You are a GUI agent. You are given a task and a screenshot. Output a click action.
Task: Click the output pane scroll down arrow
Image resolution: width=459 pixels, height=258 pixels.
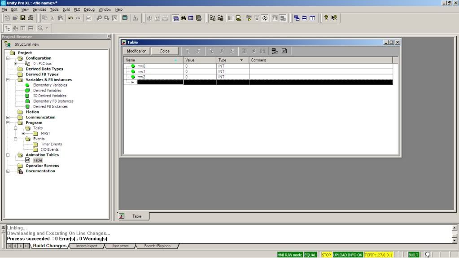point(455,241)
